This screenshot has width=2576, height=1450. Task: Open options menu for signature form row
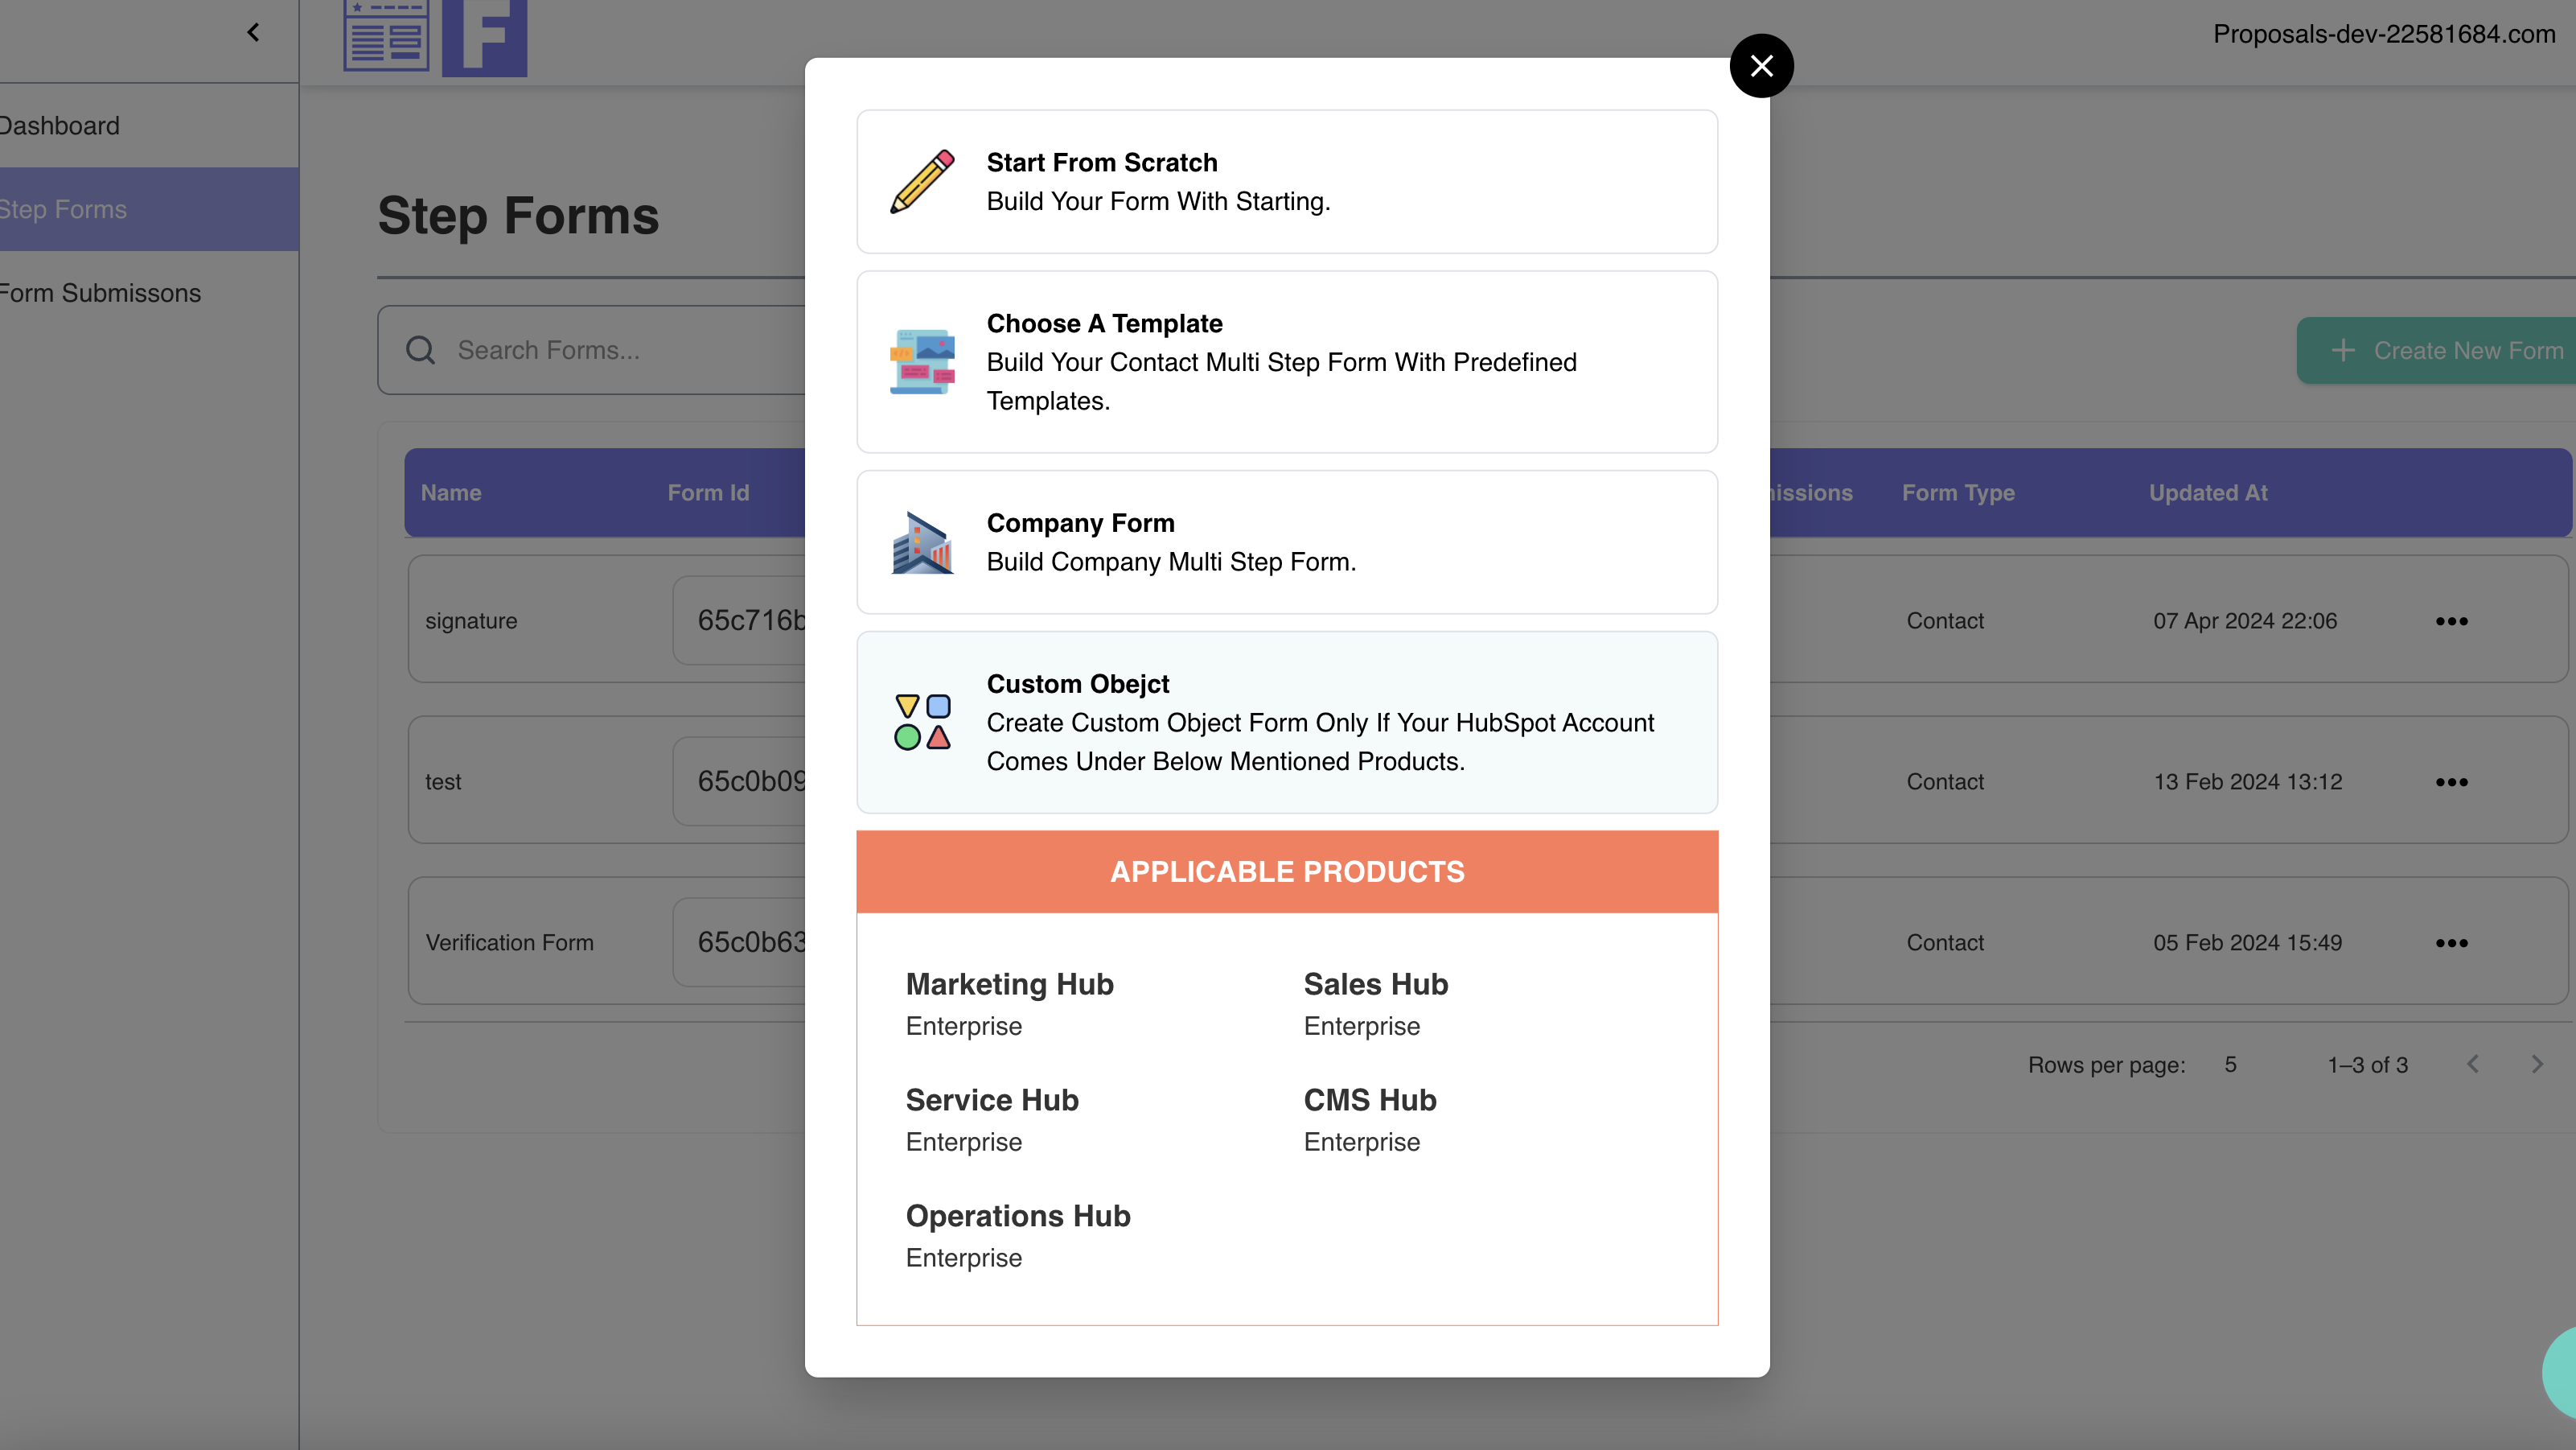tap(2451, 621)
